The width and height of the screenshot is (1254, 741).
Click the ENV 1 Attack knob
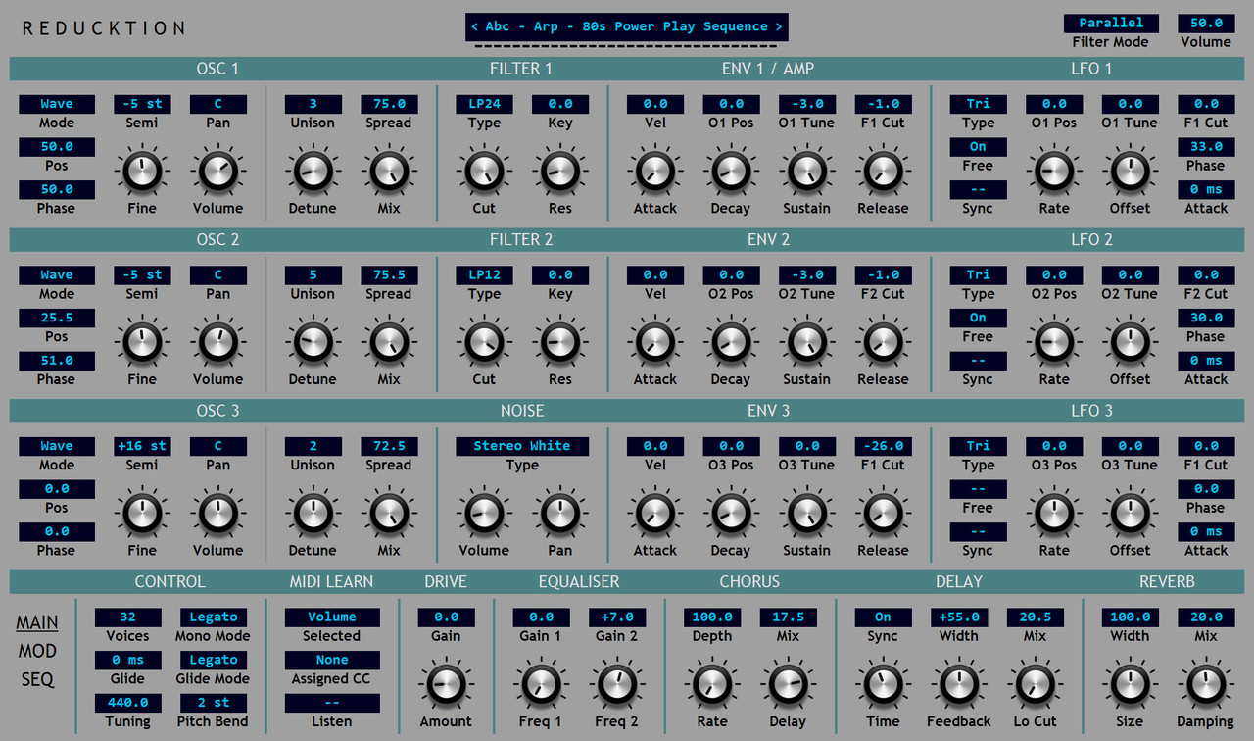[655, 172]
